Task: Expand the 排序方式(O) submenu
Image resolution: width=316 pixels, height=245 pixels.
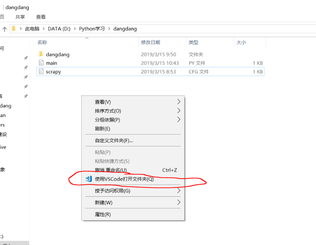Action: [133, 111]
